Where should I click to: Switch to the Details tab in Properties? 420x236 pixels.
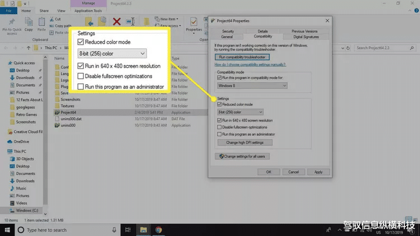tap(263, 31)
